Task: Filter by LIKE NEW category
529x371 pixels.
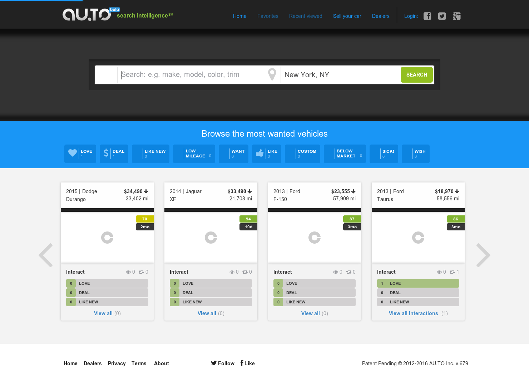Action: coord(150,154)
